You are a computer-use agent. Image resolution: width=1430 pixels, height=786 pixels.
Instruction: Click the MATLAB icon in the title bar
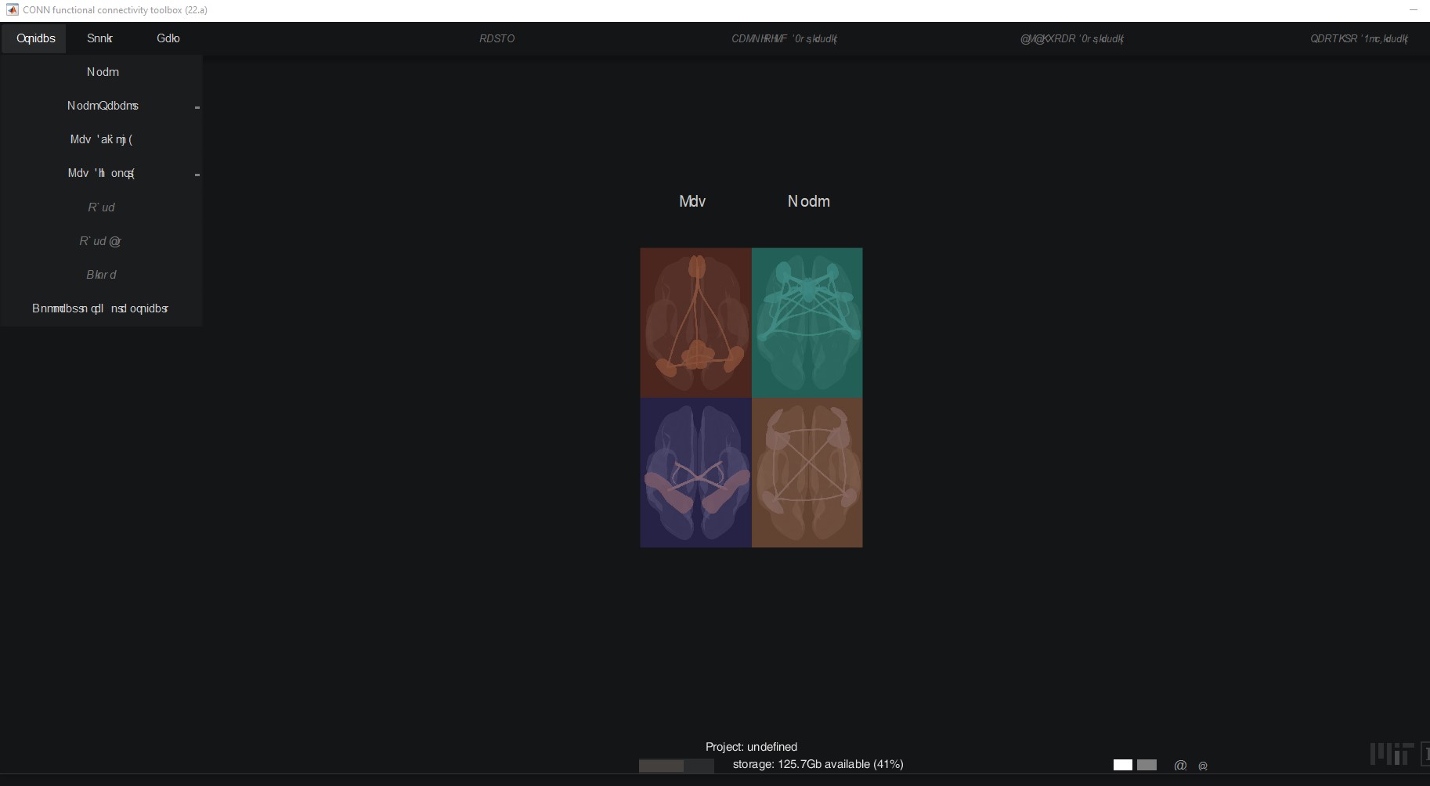click(x=12, y=10)
